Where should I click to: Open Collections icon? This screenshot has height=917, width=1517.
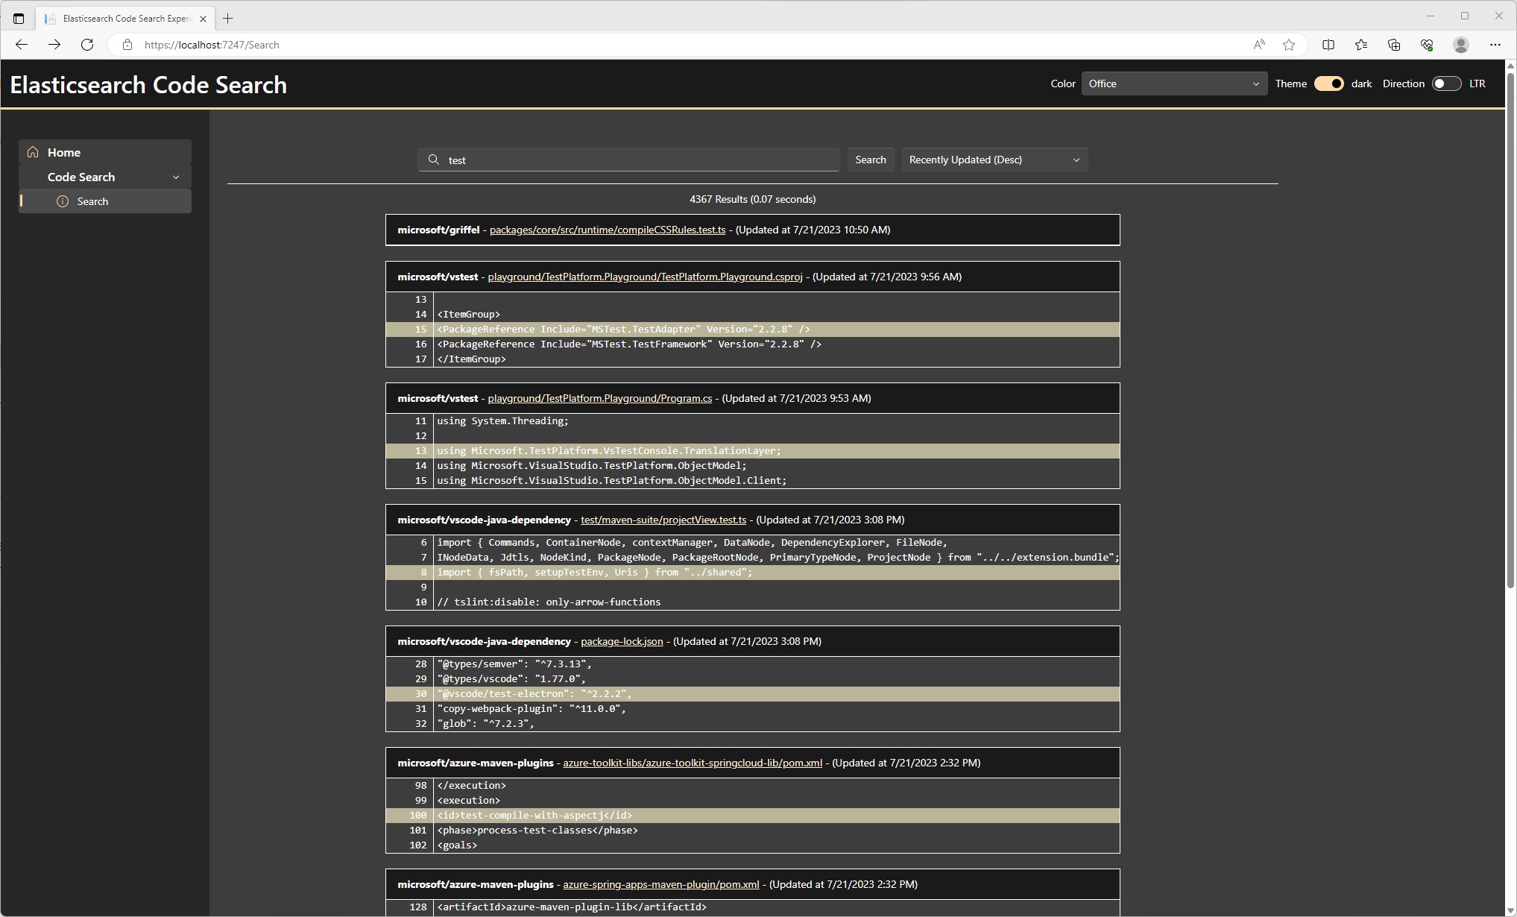coord(1394,45)
